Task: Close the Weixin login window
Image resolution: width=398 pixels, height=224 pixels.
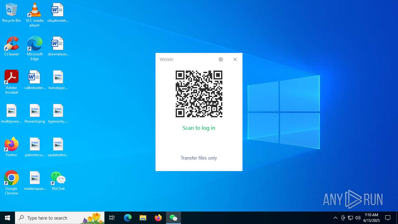Action: coord(235,59)
